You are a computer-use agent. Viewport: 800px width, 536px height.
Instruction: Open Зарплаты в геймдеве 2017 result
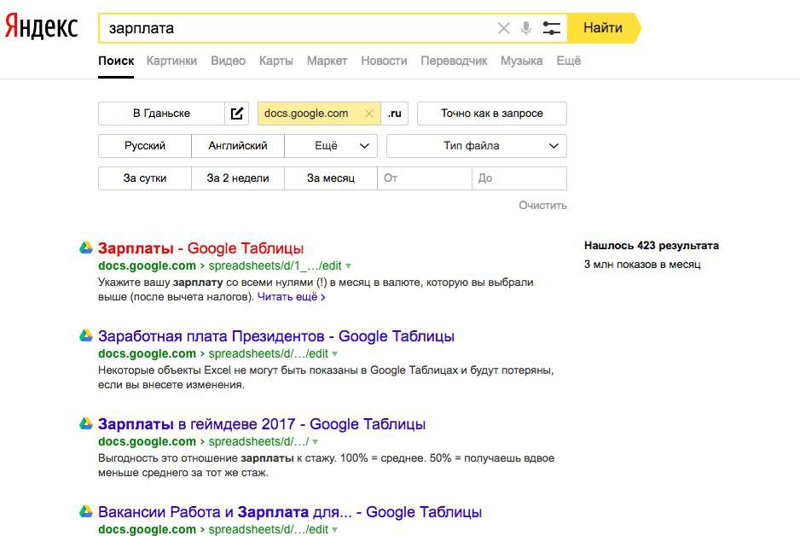(x=262, y=423)
